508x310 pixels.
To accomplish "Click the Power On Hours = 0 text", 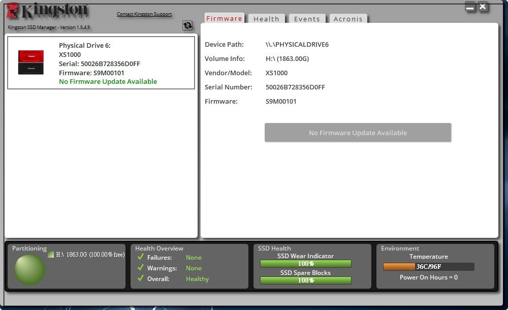I will point(429,277).
